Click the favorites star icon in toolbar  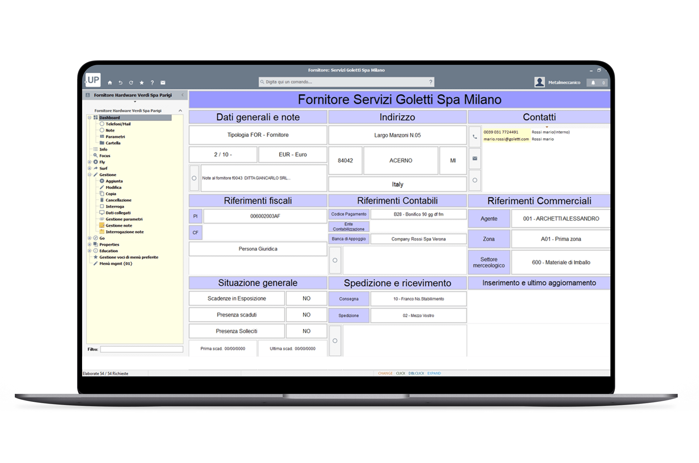[142, 83]
